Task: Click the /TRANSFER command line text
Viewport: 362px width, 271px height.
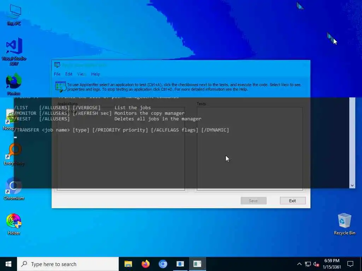Action: (x=122, y=130)
